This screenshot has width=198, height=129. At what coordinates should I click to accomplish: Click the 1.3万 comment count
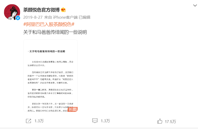click(105, 121)
